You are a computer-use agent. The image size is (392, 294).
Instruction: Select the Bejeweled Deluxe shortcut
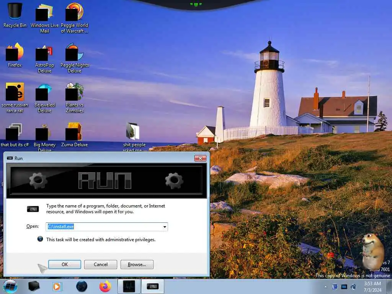click(x=44, y=98)
